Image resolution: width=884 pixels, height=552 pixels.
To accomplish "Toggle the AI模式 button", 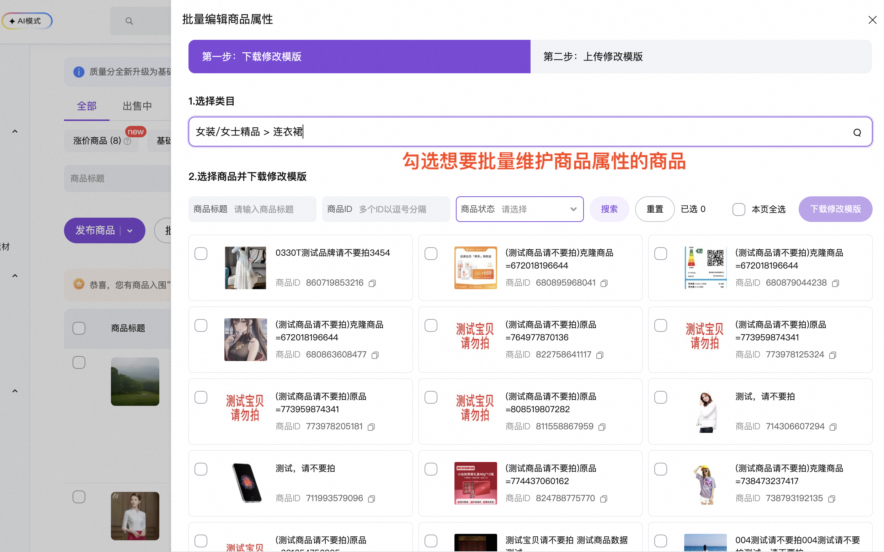I will coord(27,21).
